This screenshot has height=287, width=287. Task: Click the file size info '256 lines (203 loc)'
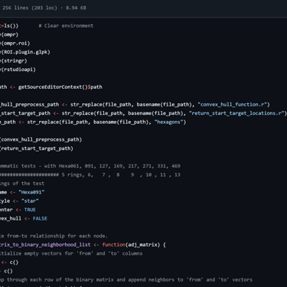click(30, 8)
